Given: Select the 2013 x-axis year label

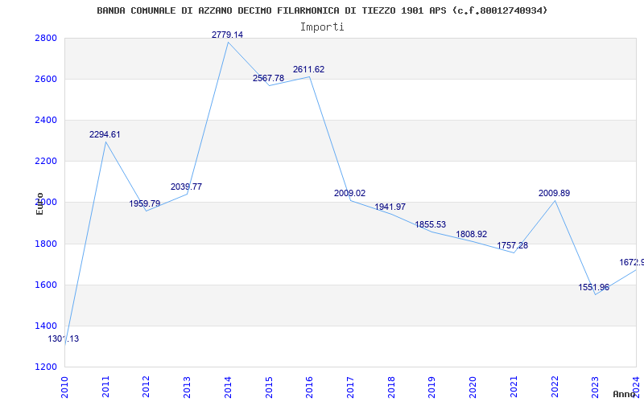Looking at the screenshot, I should (x=187, y=388).
